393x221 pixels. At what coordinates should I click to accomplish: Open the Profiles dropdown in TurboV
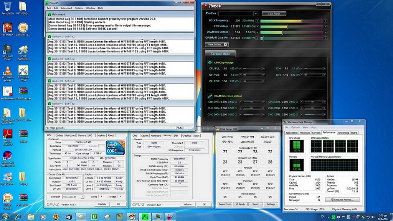pyautogui.click(x=255, y=14)
